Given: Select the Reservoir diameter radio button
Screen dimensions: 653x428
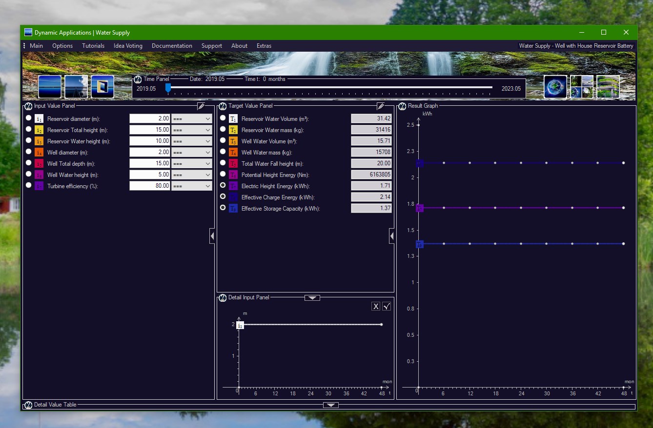Looking at the screenshot, I should (28, 118).
